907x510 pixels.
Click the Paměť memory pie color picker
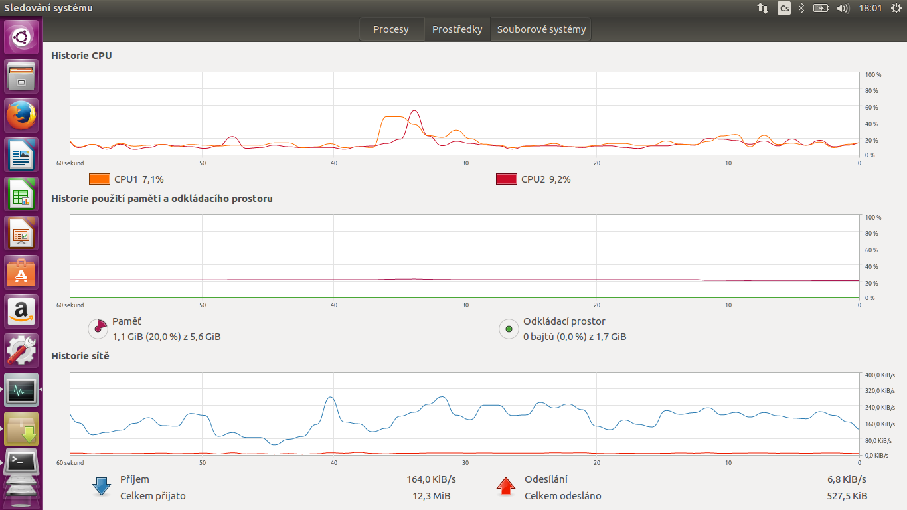[98, 328]
